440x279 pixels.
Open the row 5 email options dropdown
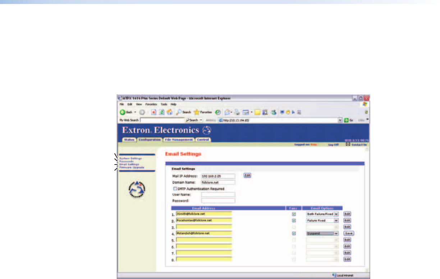(322, 240)
